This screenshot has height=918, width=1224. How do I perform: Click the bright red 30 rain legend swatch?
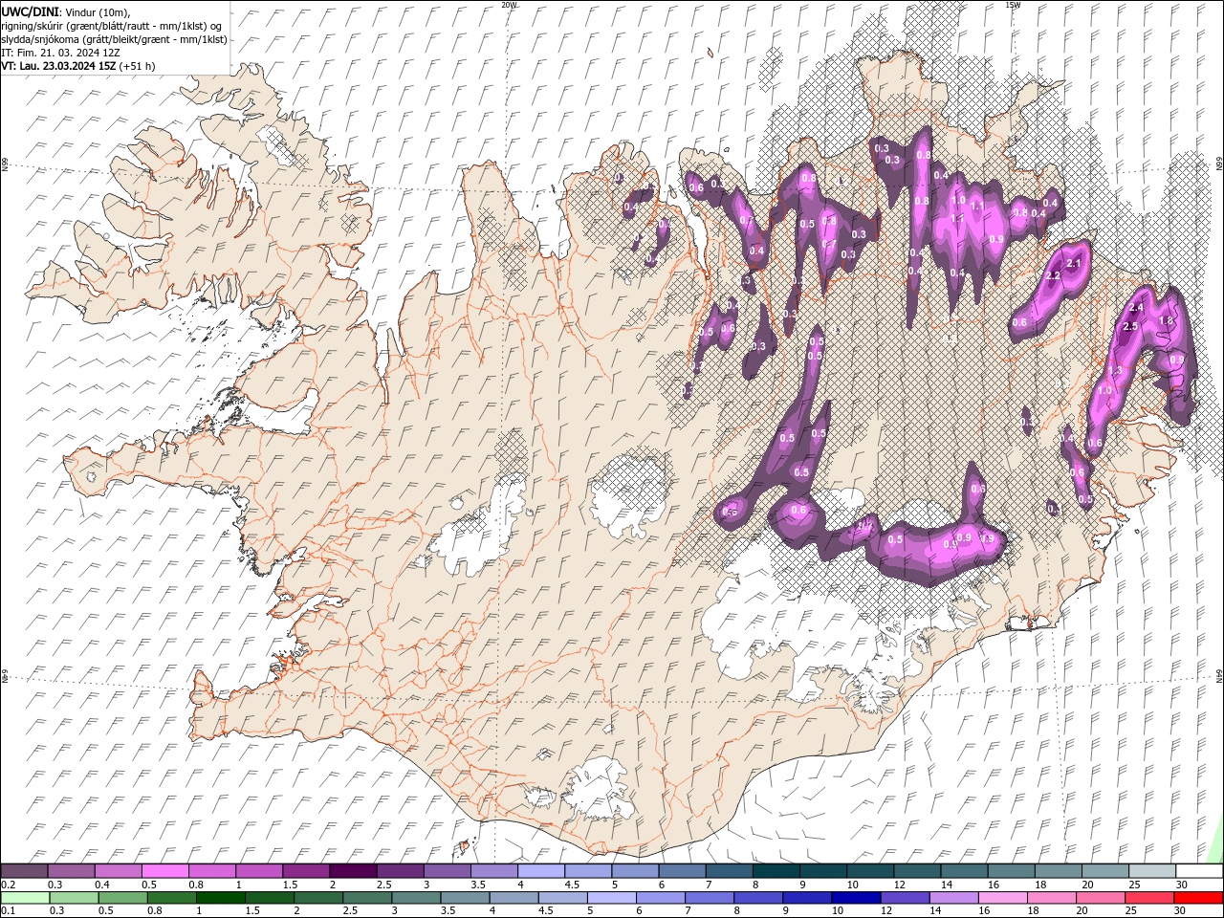[1198, 898]
